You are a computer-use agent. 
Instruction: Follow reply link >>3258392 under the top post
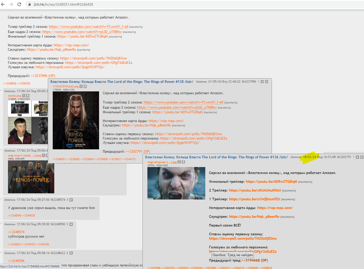pyautogui.click(x=24, y=83)
